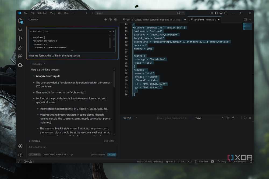This screenshot has height=179, width=269.
Task: Open the File menu
Action: click(x=26, y=13)
